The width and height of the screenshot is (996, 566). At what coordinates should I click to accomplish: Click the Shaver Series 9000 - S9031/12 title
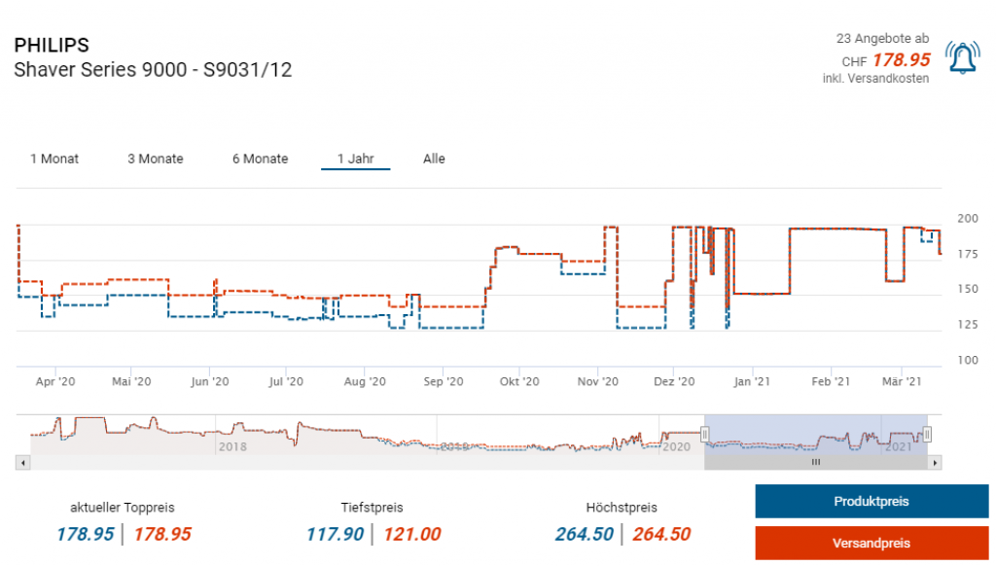153,70
